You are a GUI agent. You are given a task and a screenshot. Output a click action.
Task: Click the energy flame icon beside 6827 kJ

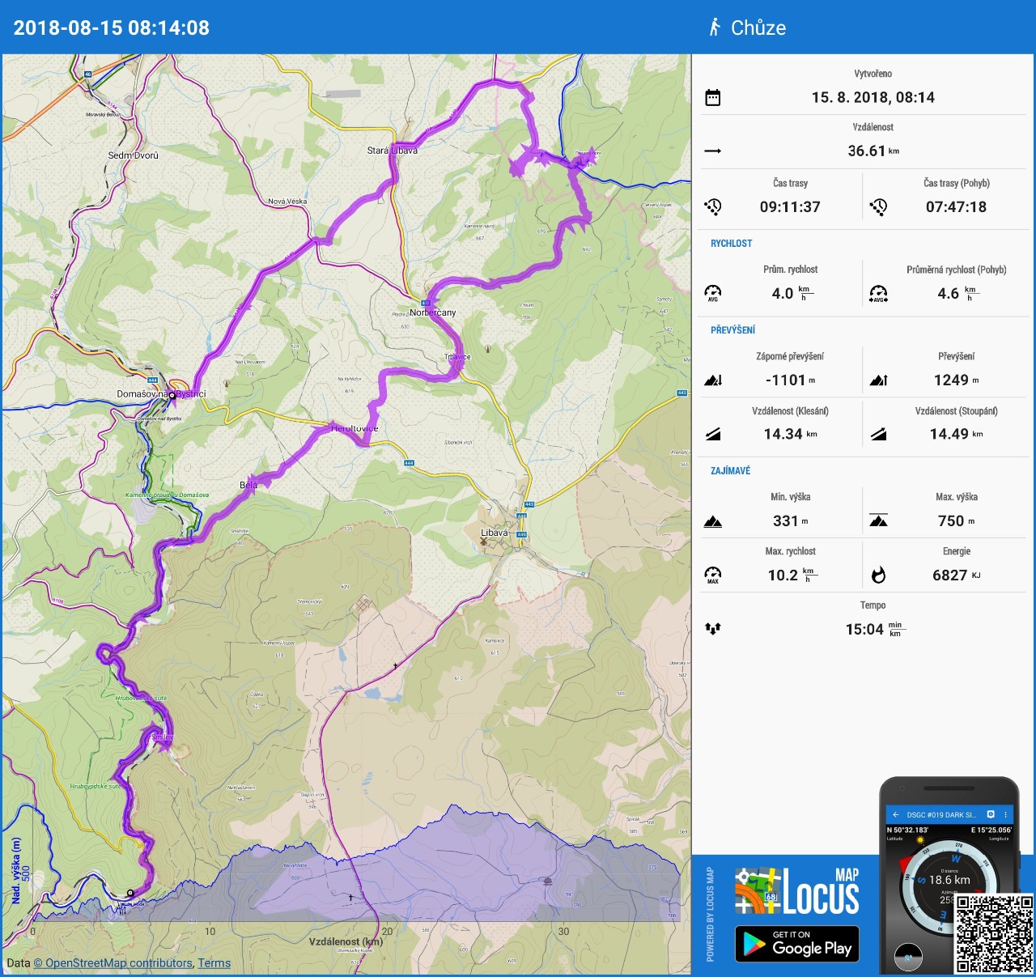878,576
